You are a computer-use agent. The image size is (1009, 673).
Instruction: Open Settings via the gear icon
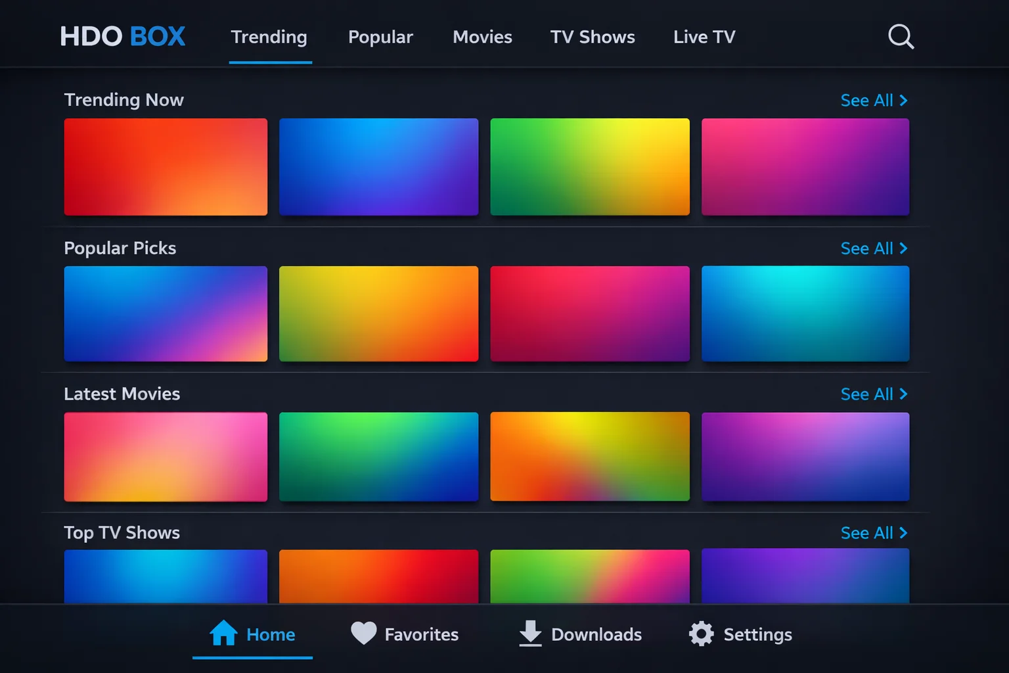click(701, 634)
